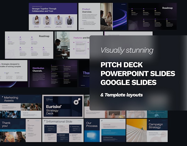
Task: Click the '& Template layouts' text
Action: click(122, 95)
